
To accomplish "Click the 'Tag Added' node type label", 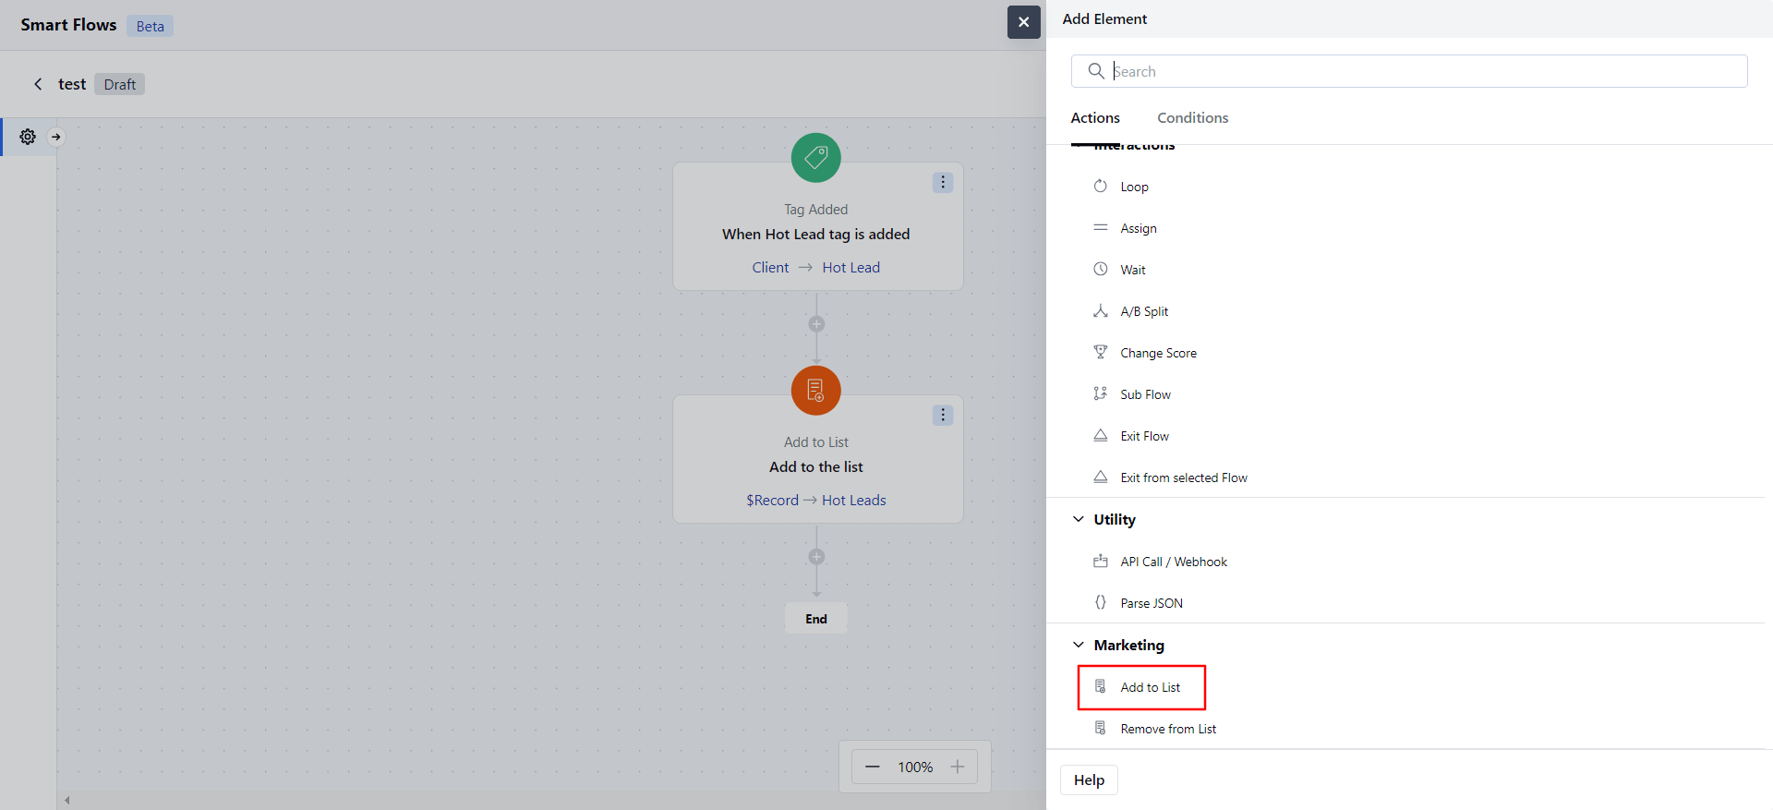I will 816,210.
